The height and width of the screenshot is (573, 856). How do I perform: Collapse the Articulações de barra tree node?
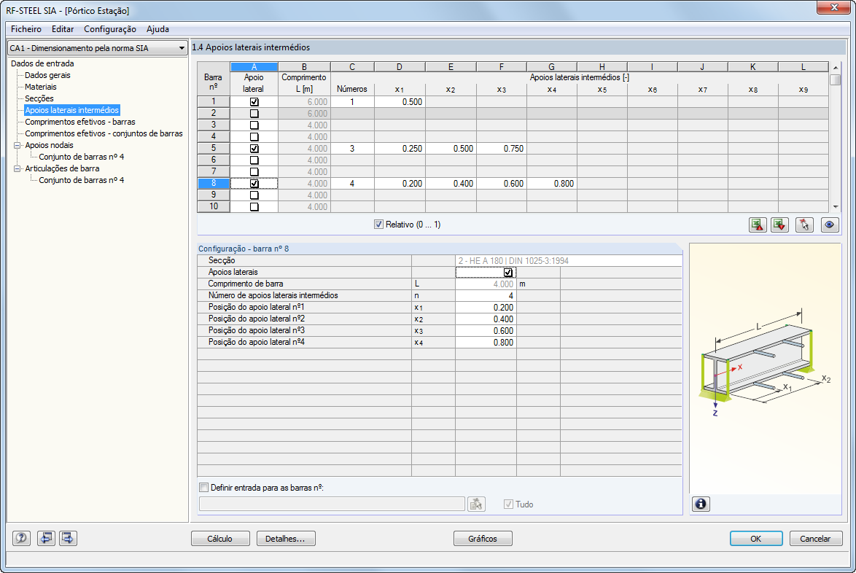(17, 168)
